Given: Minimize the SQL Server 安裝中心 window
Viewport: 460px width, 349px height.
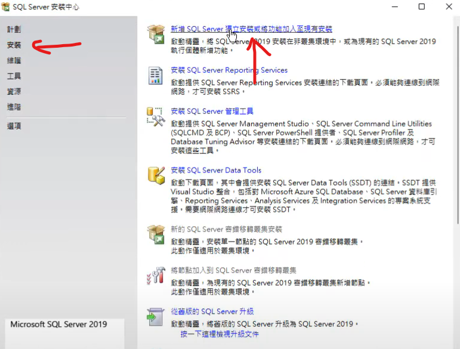Looking at the screenshot, I should tap(395, 7).
